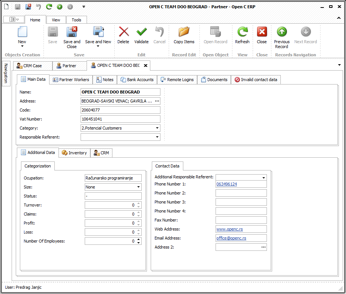Open Save and New dropdown arrow
The width and height of the screenshot is (346, 294).
(x=98, y=46)
